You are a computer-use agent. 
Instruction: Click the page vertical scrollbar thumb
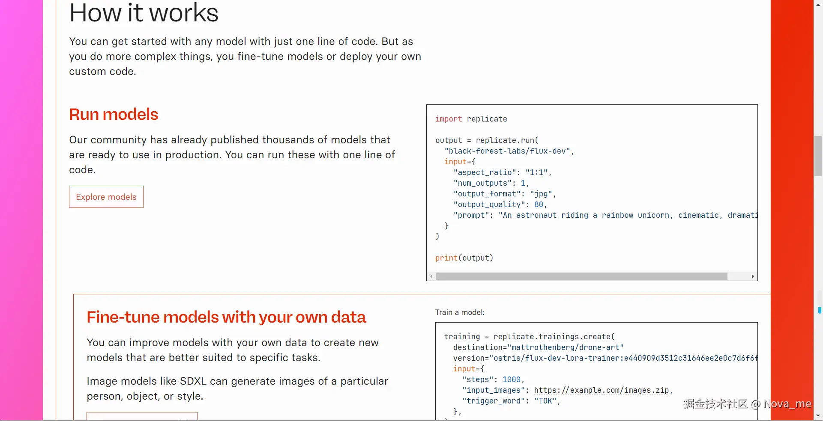click(x=818, y=156)
